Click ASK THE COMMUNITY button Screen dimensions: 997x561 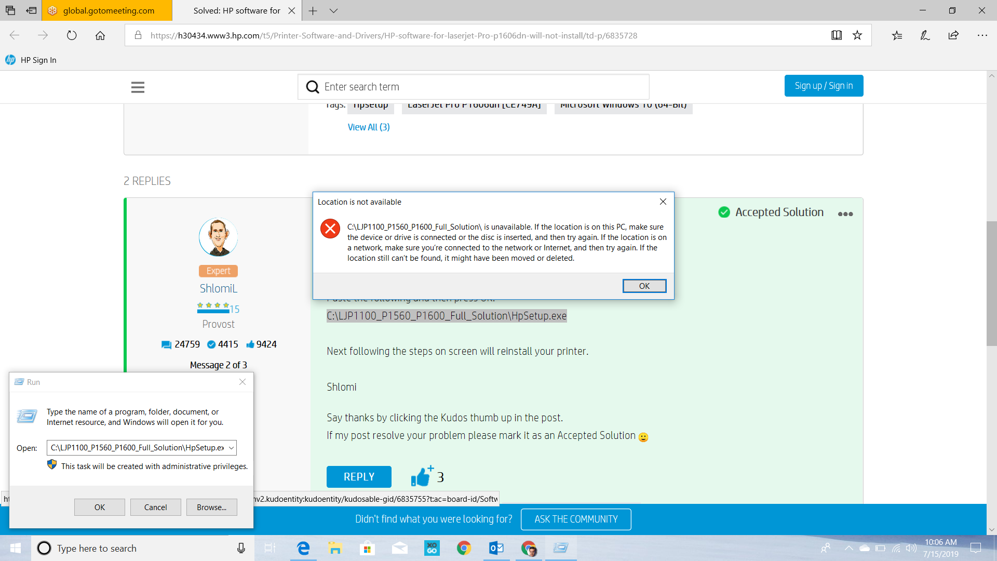576,519
